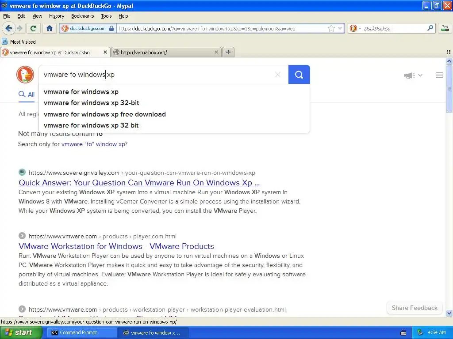Reload the current page
453x339 pixels.
(34, 28)
